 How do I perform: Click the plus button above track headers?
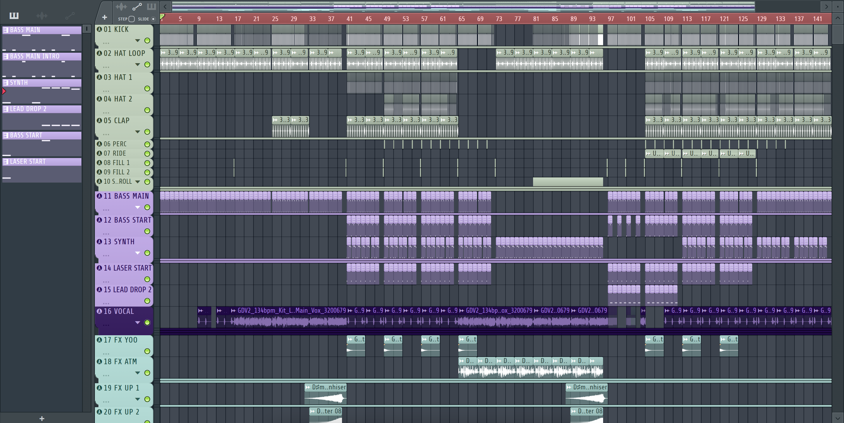(105, 17)
